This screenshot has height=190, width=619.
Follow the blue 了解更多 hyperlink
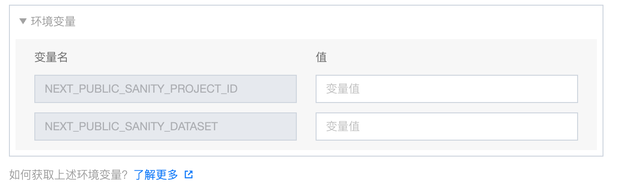tap(156, 175)
